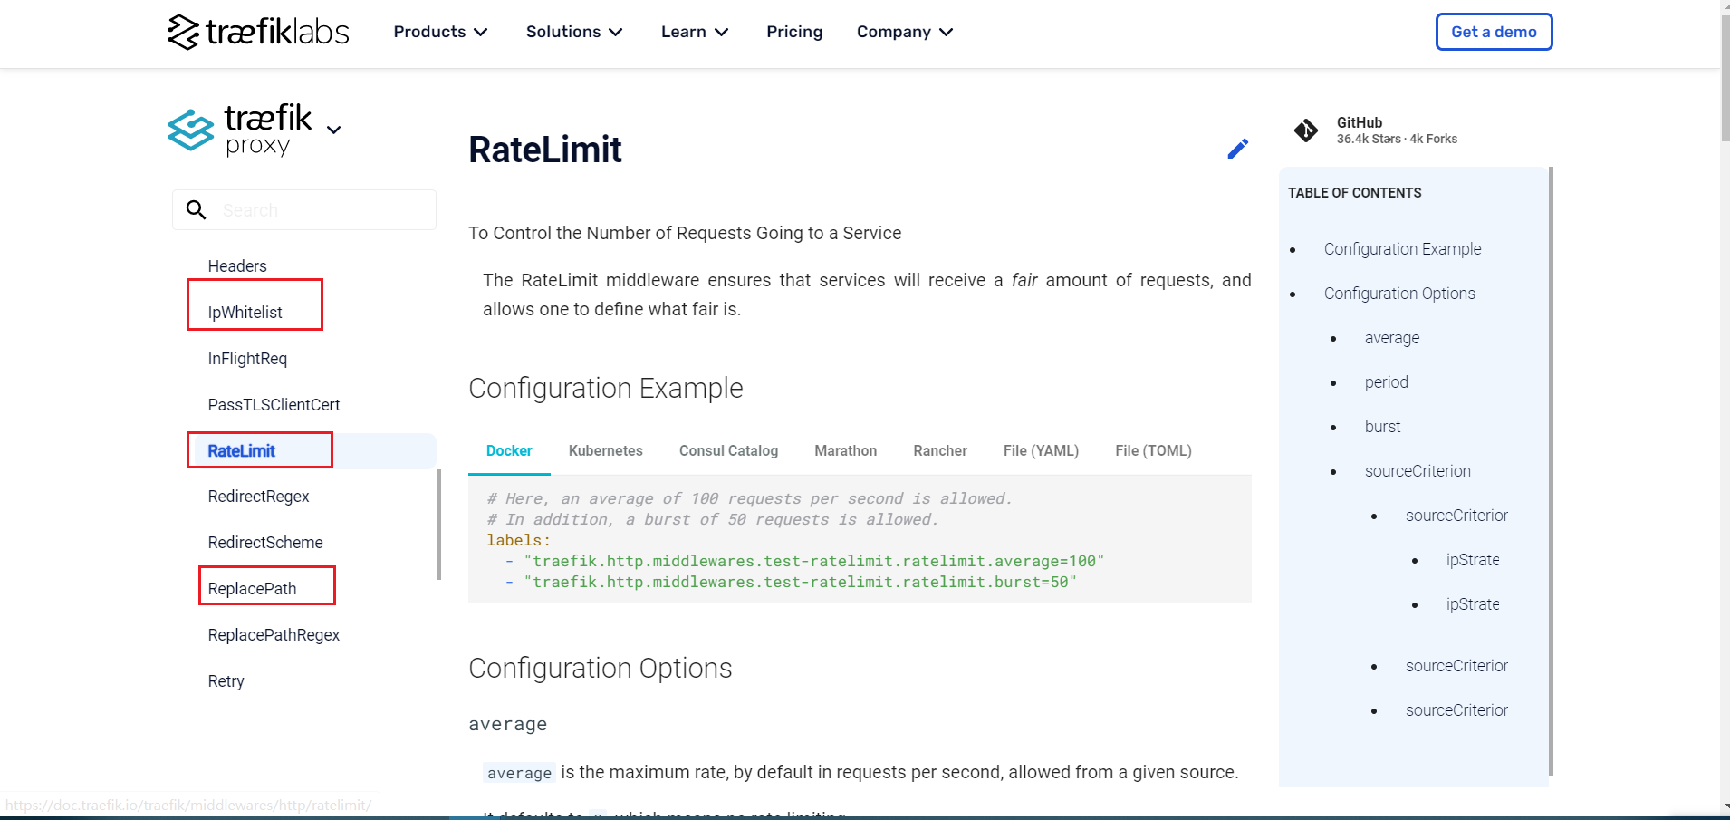Click the sidebar navigation scrollbar

point(438,524)
